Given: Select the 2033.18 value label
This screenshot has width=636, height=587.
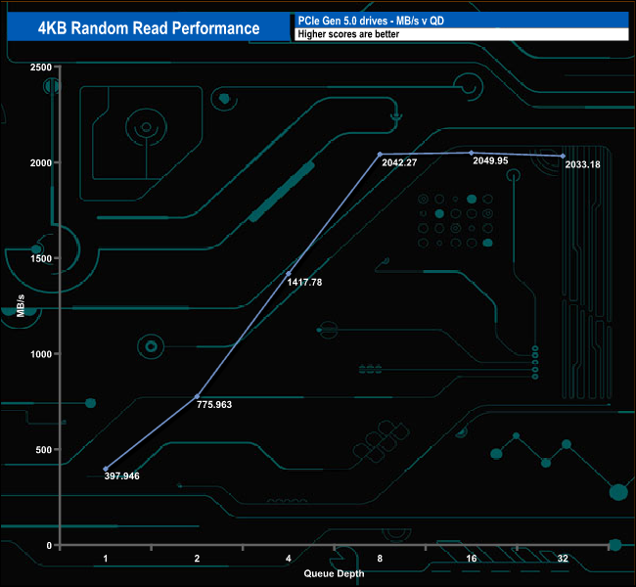Looking at the screenshot, I should (x=584, y=164).
